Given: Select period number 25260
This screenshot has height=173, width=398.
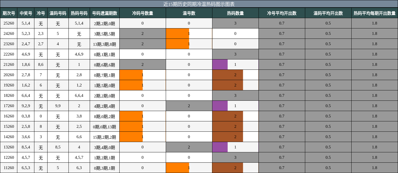Looking at the screenshot, I should (9, 23).
